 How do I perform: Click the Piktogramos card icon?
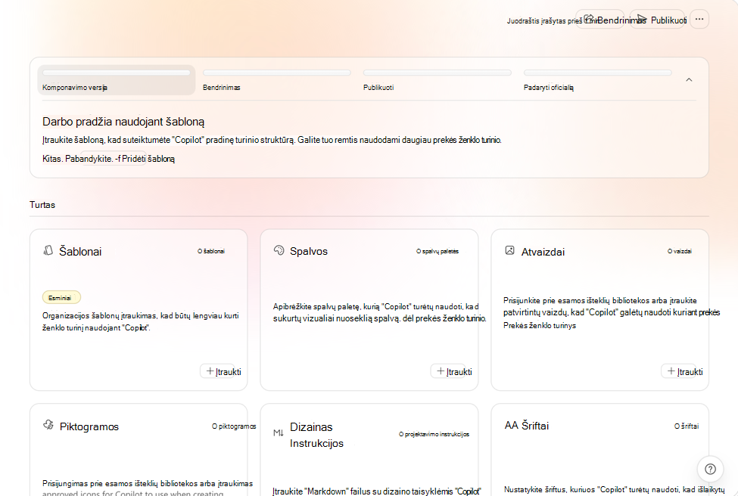(48, 425)
